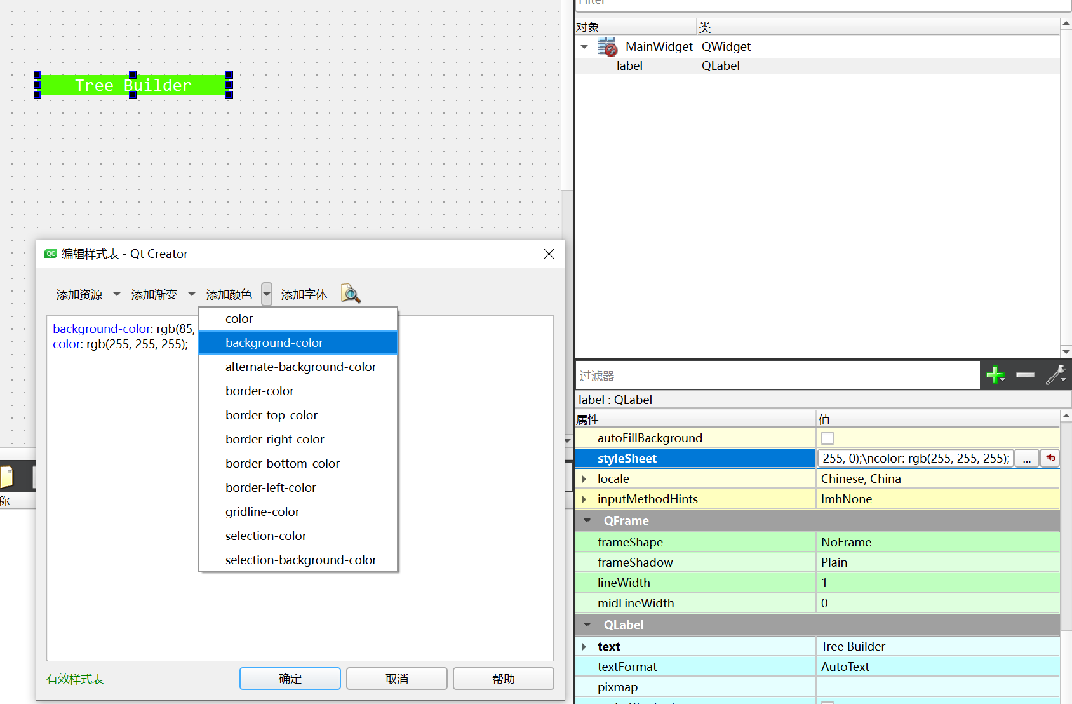Confirm with the 确定 button
This screenshot has height=704, width=1072.
coord(290,679)
